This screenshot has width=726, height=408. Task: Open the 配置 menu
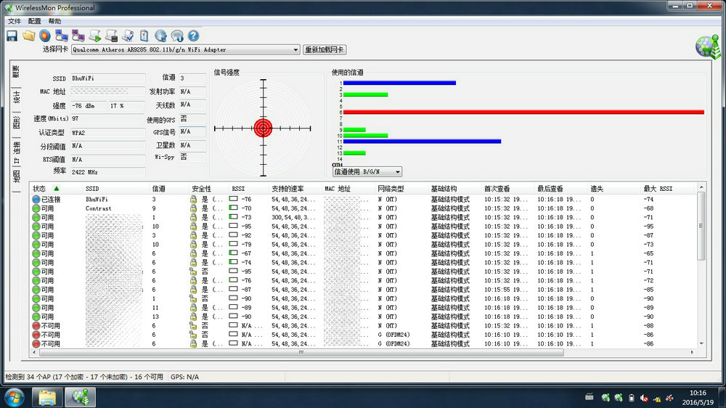34,21
